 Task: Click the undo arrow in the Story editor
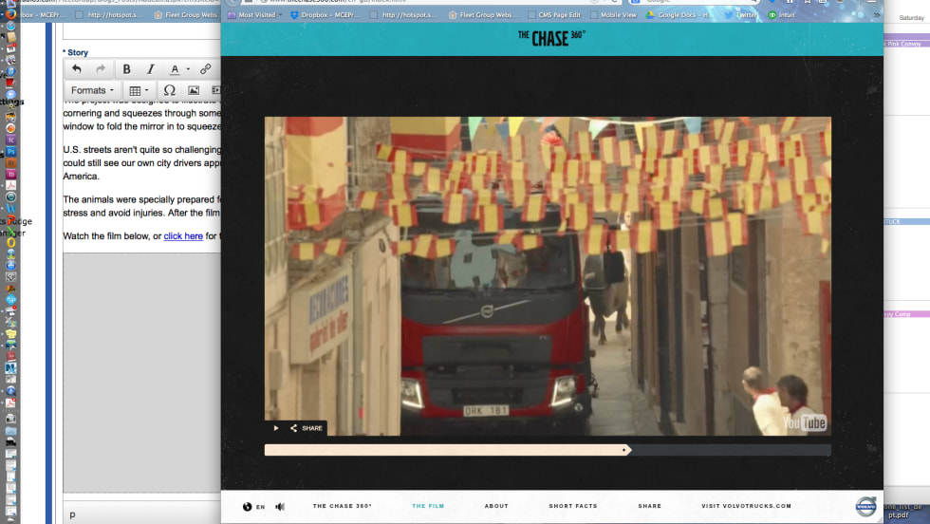[x=77, y=69]
